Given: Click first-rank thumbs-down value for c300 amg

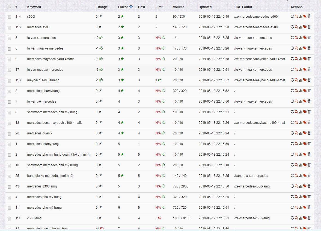Looking at the screenshot, I should (x=158, y=218).
